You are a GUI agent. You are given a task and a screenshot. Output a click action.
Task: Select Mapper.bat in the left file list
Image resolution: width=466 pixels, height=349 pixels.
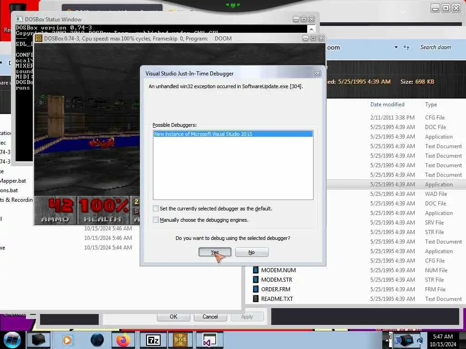[13, 181]
